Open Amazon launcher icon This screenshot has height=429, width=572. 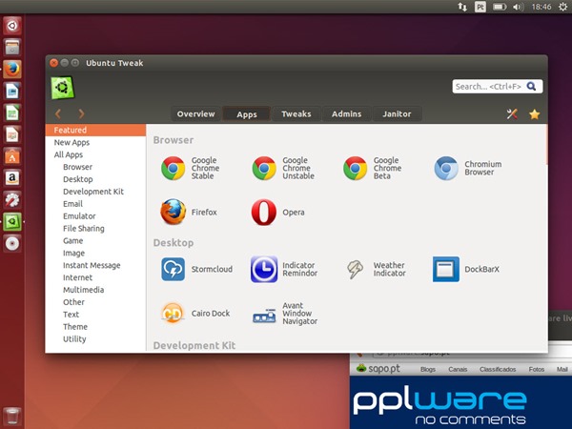tap(12, 178)
